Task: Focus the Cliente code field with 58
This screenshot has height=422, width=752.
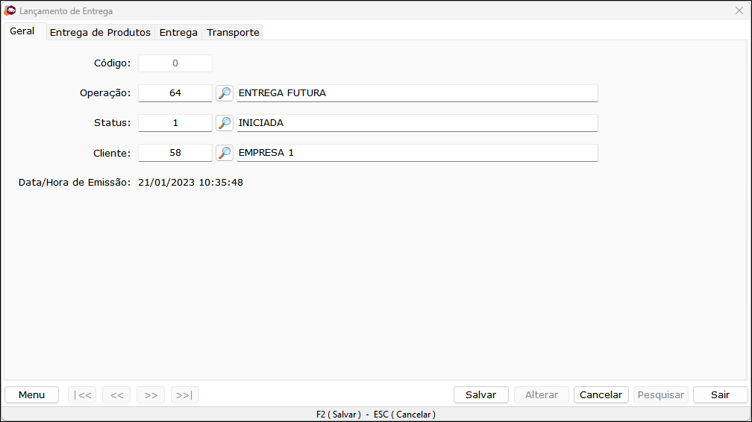Action: (x=175, y=153)
